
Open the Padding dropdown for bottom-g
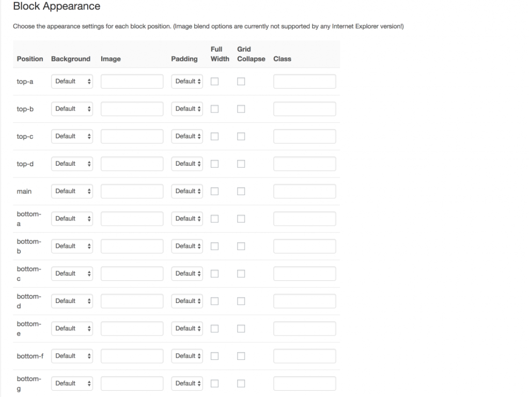[186, 383]
